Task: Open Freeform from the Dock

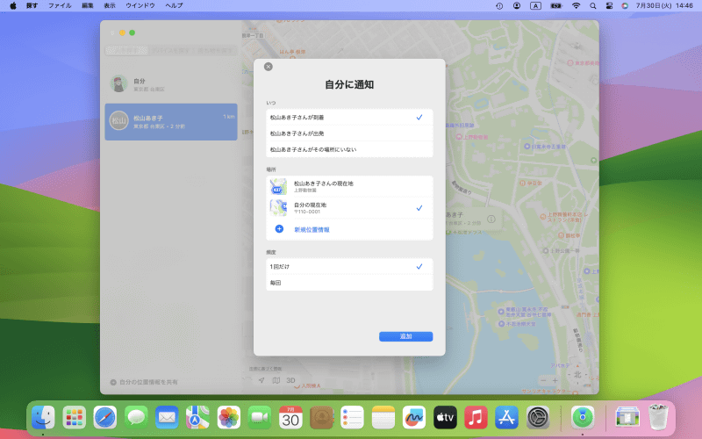Action: click(x=414, y=418)
